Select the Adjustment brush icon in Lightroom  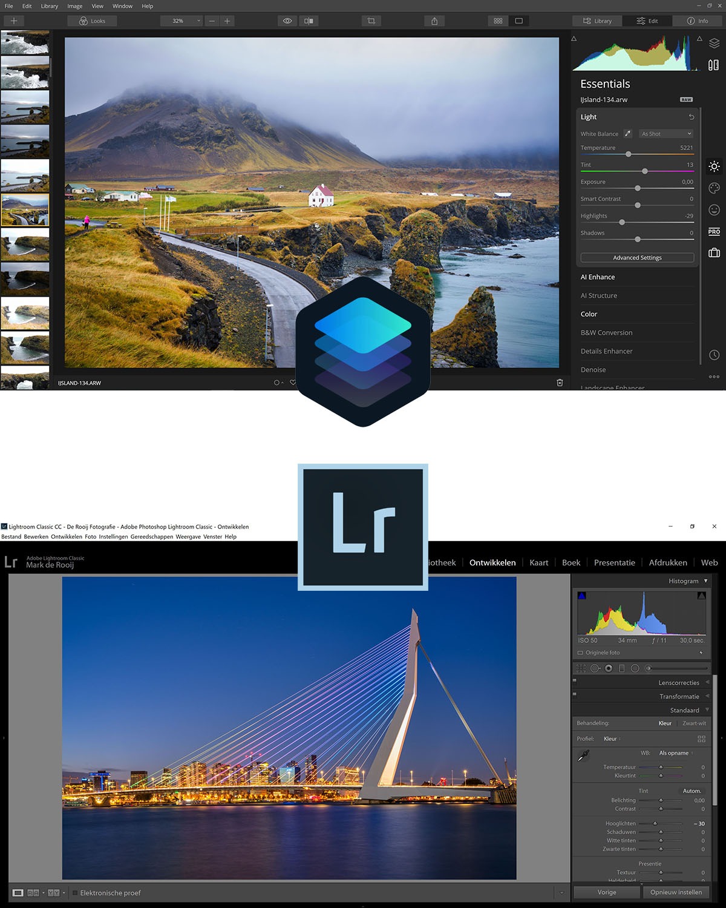pyautogui.click(x=648, y=668)
